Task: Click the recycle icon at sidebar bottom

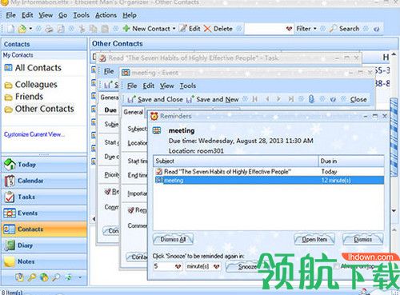Action: pos(69,277)
